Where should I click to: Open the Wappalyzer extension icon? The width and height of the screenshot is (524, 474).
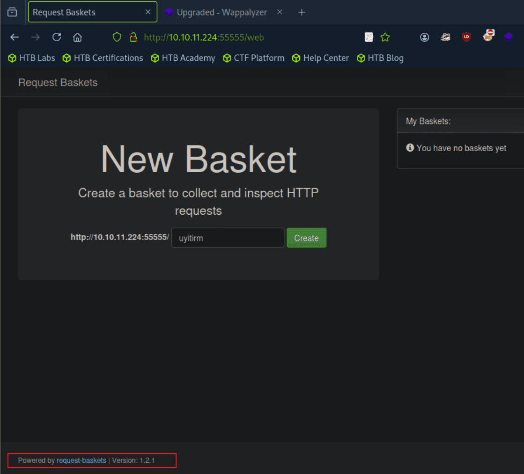click(x=509, y=37)
